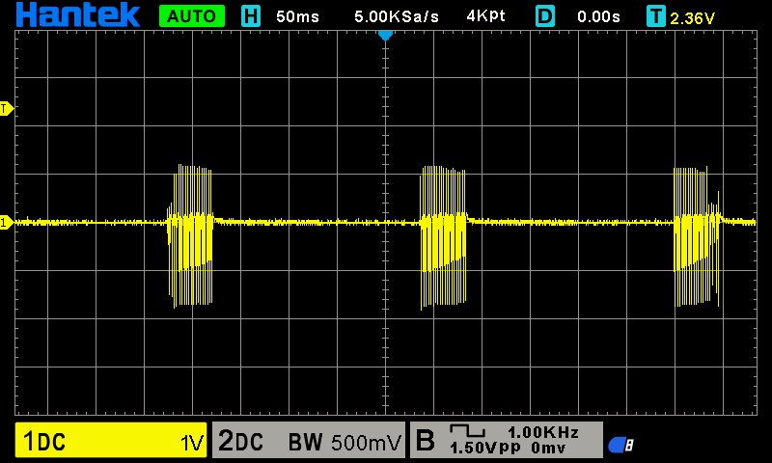Click the Hantek brand logo
This screenshot has height=463, width=772.
78,14
